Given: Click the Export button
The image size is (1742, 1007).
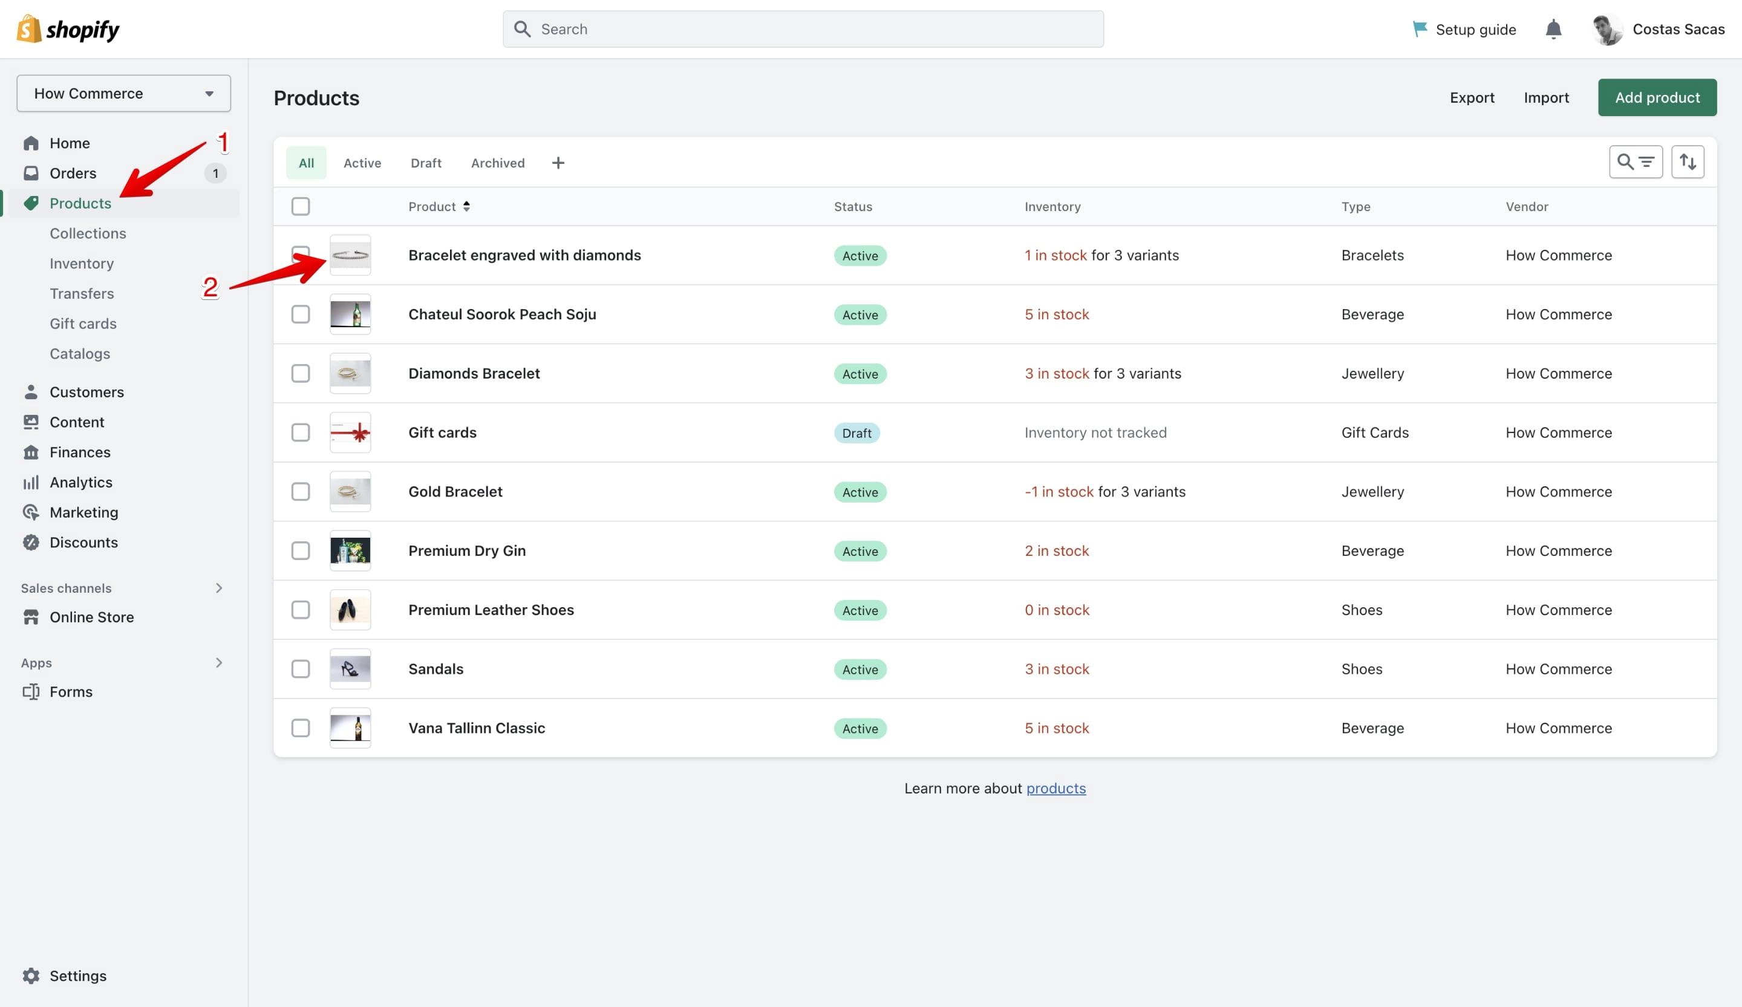Looking at the screenshot, I should (1472, 97).
